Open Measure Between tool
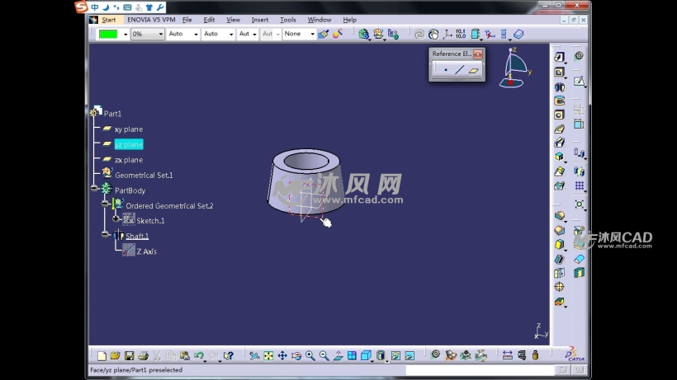The width and height of the screenshot is (677, 380). click(507, 355)
